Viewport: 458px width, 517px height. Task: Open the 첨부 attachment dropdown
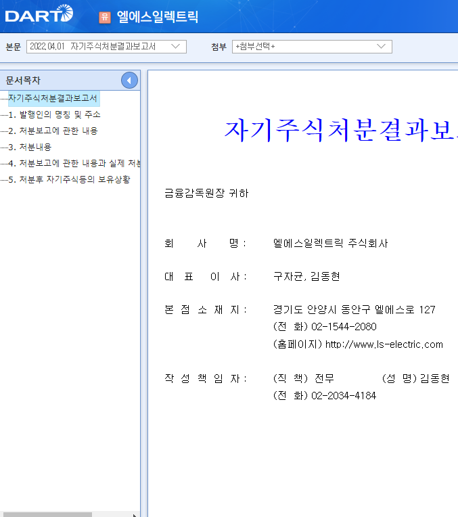pos(312,47)
